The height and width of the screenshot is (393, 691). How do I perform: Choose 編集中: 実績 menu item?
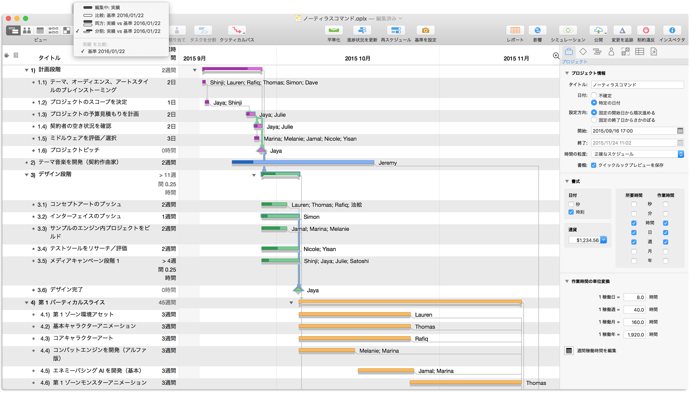(121, 7)
